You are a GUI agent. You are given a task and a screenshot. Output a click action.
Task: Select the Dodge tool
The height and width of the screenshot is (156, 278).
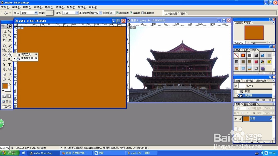click(9, 59)
